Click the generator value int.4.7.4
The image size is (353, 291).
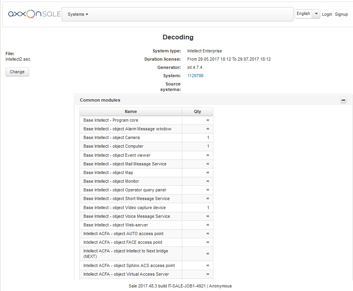pos(195,67)
